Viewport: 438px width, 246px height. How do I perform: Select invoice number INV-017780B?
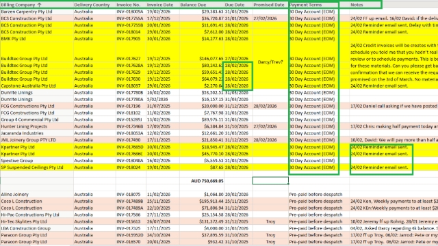point(131,93)
